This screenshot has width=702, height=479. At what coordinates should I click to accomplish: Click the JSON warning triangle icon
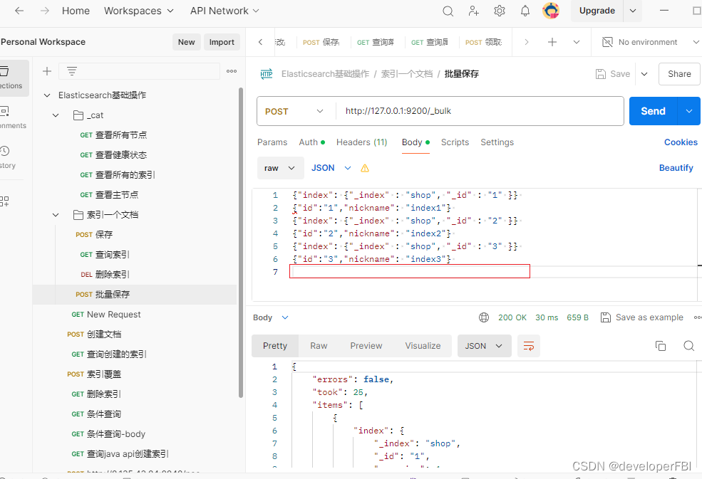coord(365,168)
